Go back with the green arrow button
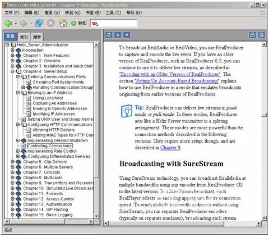269x236 pixels. coord(8,24)
